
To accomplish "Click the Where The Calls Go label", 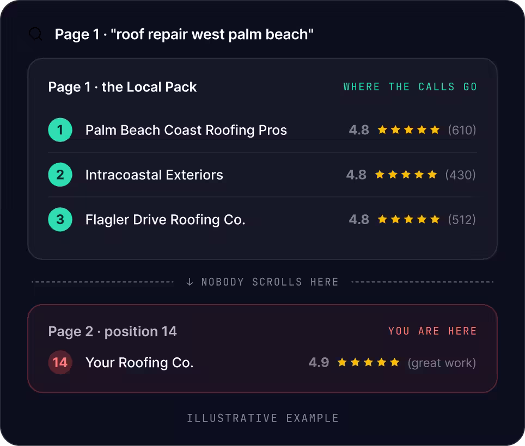I will (x=410, y=87).
